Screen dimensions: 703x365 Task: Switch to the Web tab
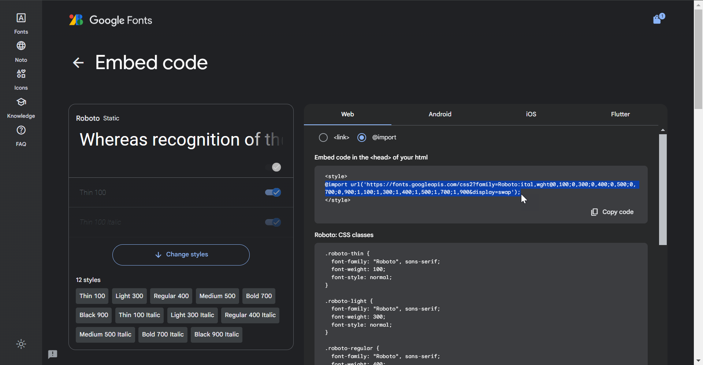[x=347, y=114]
